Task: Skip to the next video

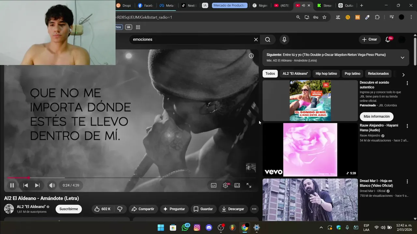Action: click(x=37, y=185)
